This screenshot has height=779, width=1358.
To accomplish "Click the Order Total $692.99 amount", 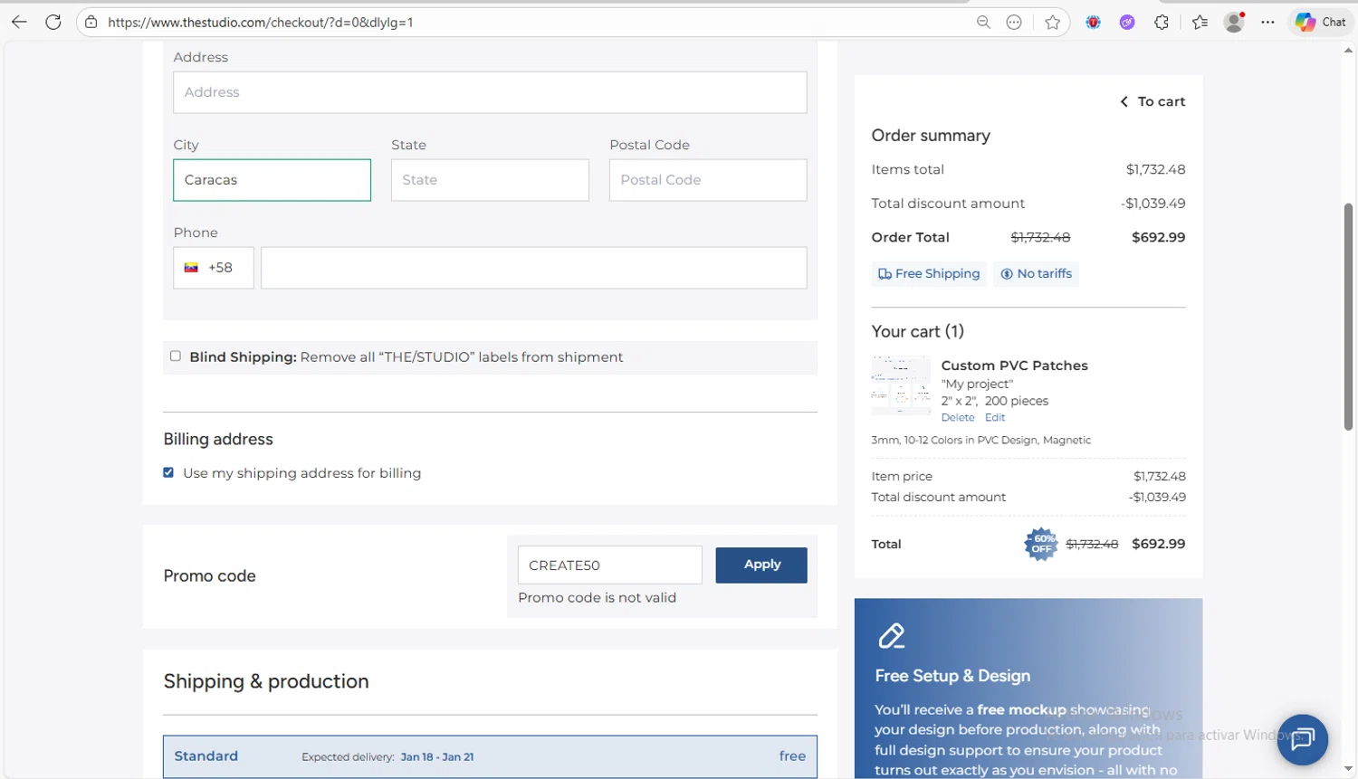I will point(1158,237).
